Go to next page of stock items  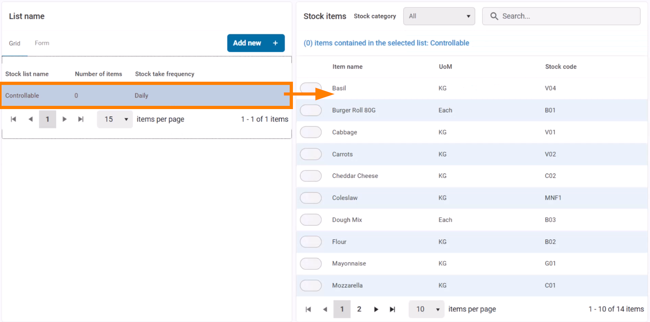pos(376,309)
